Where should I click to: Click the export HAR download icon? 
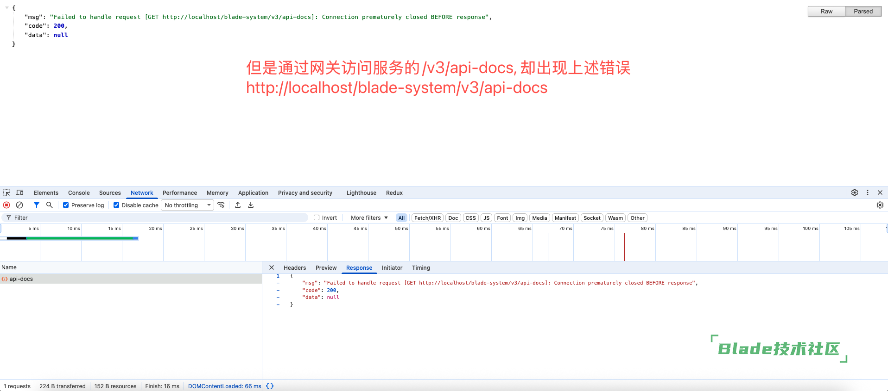coord(251,205)
